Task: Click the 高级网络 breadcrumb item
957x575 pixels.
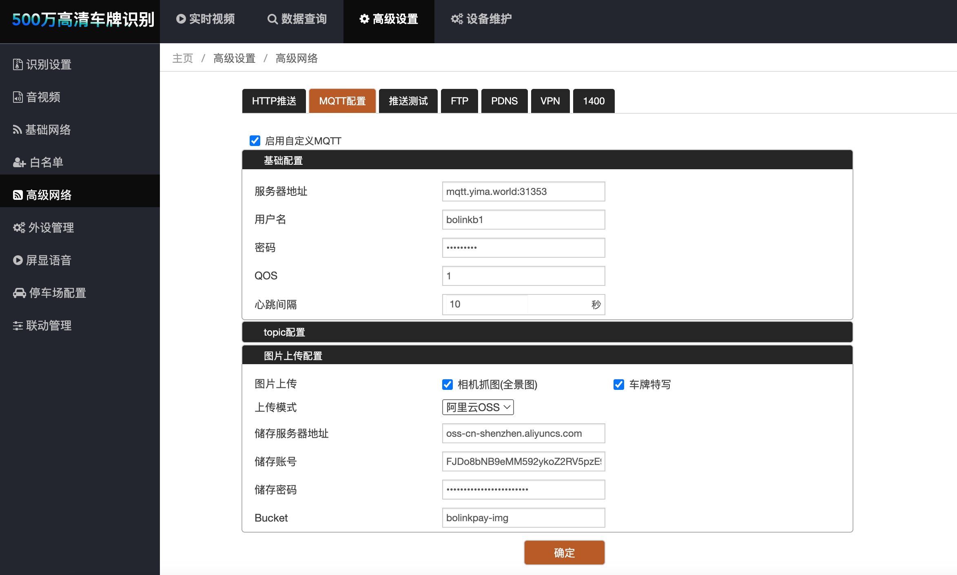Action: [x=297, y=58]
